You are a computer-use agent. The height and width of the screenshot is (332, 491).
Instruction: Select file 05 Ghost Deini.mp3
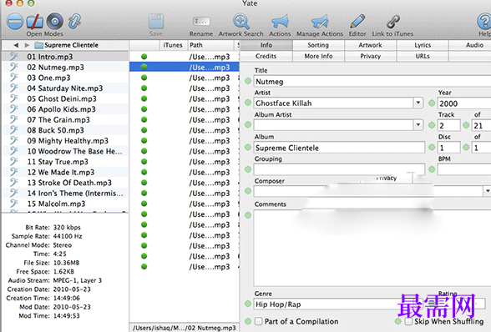(x=65, y=98)
